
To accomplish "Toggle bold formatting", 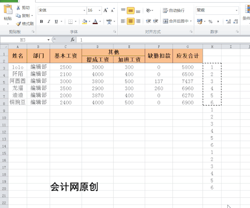I will coord(41,21).
